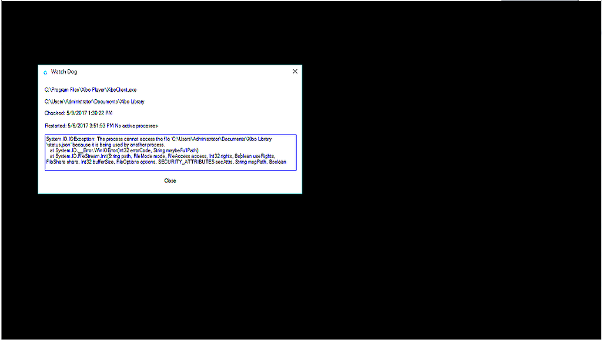Click the Checked timestamp label

point(79,113)
